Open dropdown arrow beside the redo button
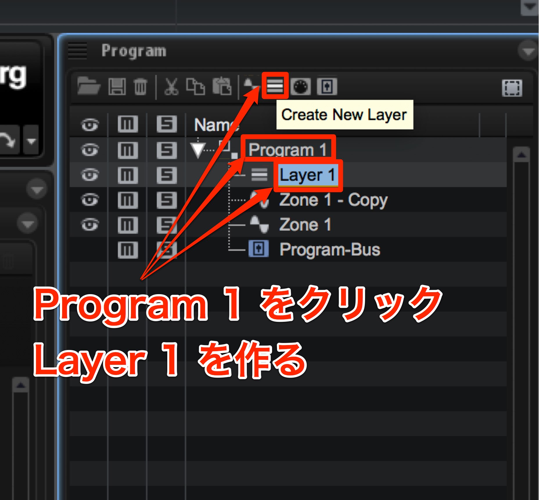Image resolution: width=539 pixels, height=500 pixels. tap(31, 141)
